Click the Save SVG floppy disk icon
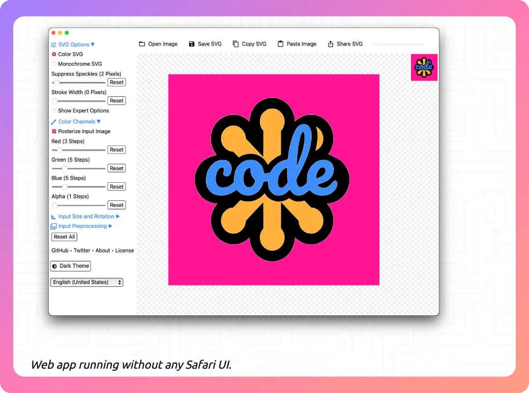Viewport: 529px width, 393px height. click(192, 44)
